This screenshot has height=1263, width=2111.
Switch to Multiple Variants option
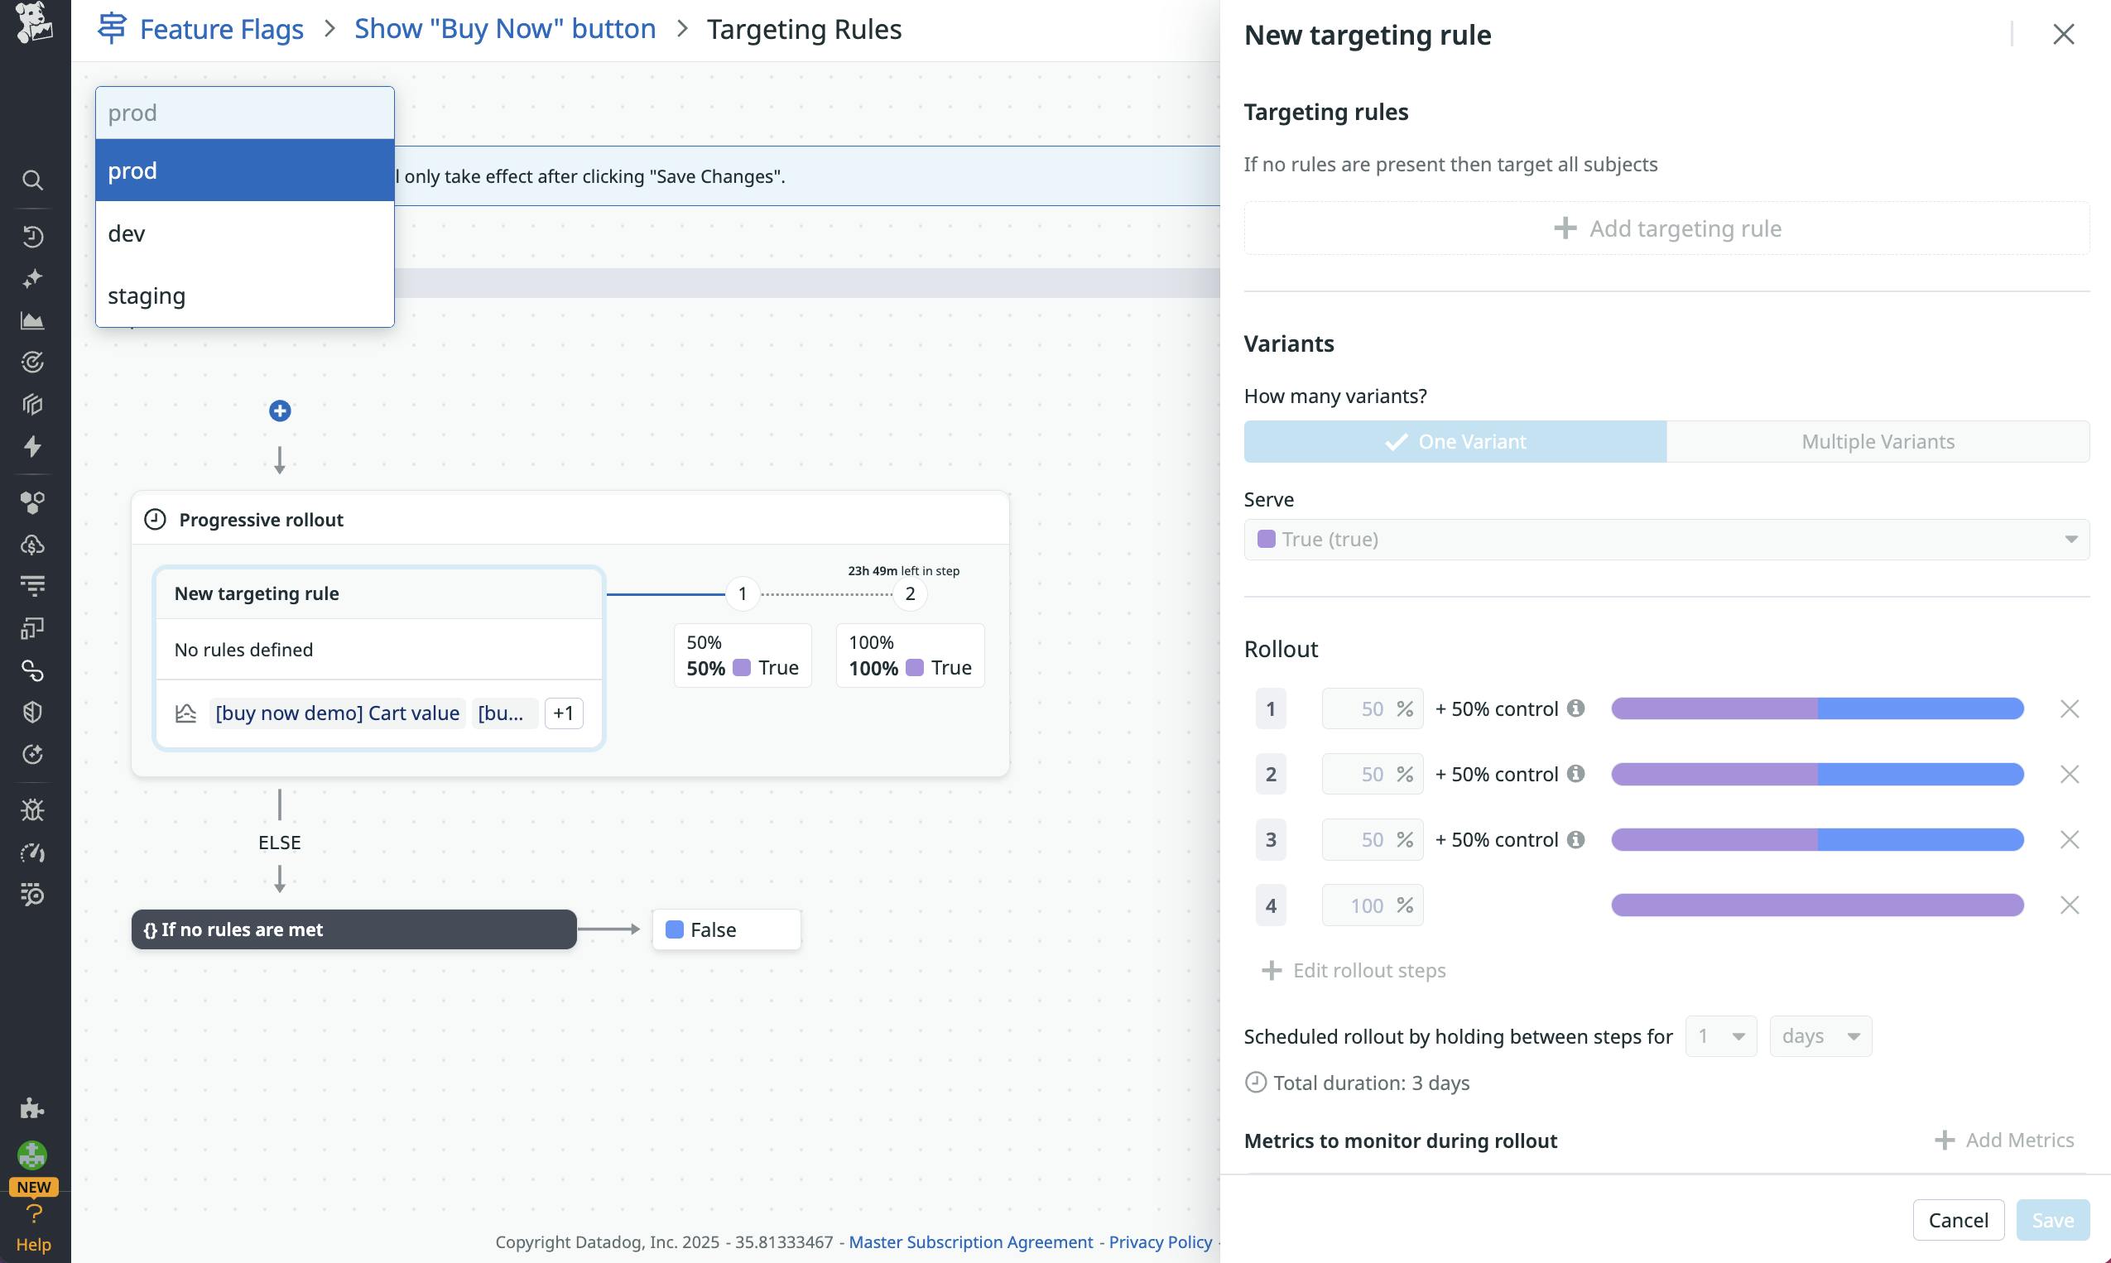(1877, 442)
